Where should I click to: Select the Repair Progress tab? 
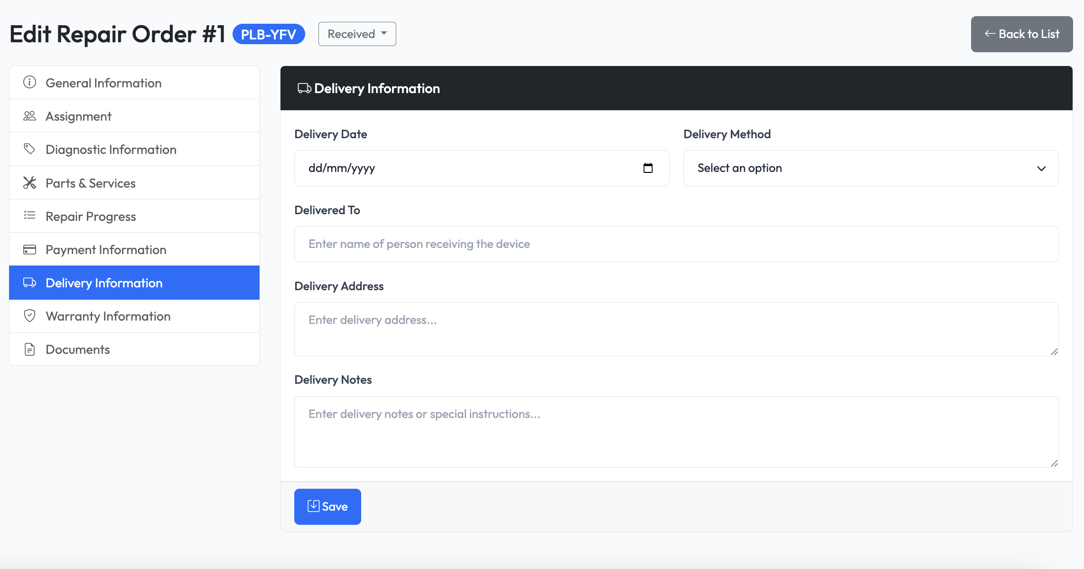(90, 216)
